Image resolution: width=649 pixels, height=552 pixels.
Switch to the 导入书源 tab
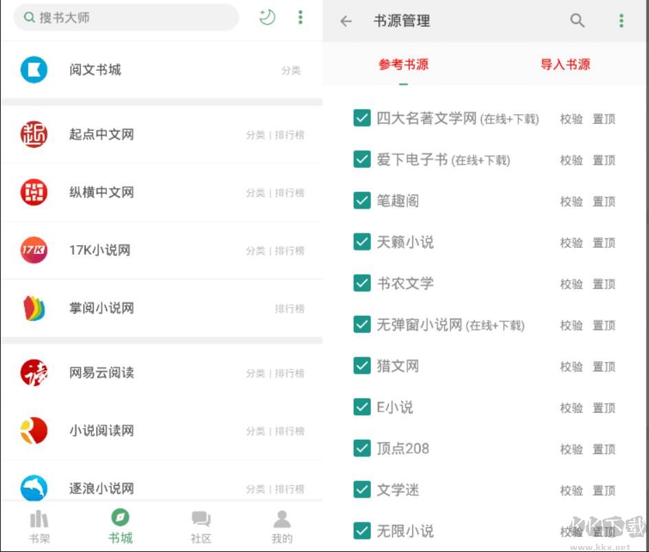click(565, 64)
